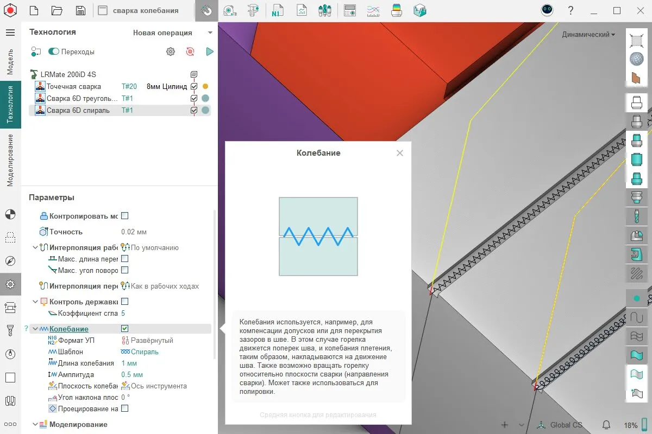Click the new document icon
652x434 pixels.
[x=34, y=10]
